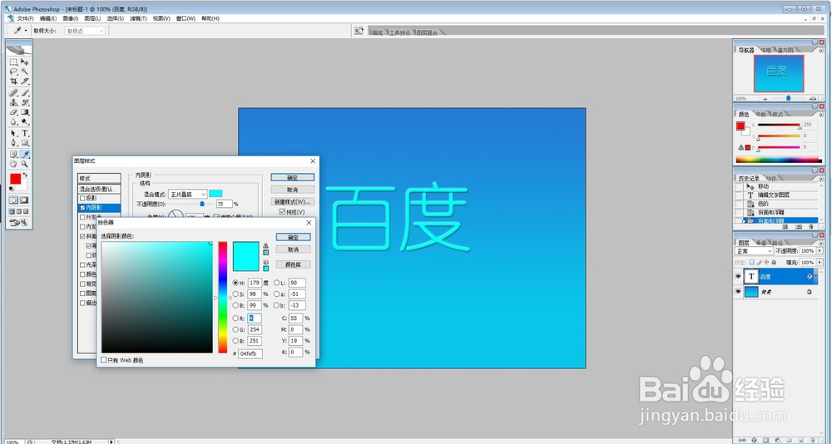Select the R red radio button
832x444 pixels.
point(235,318)
